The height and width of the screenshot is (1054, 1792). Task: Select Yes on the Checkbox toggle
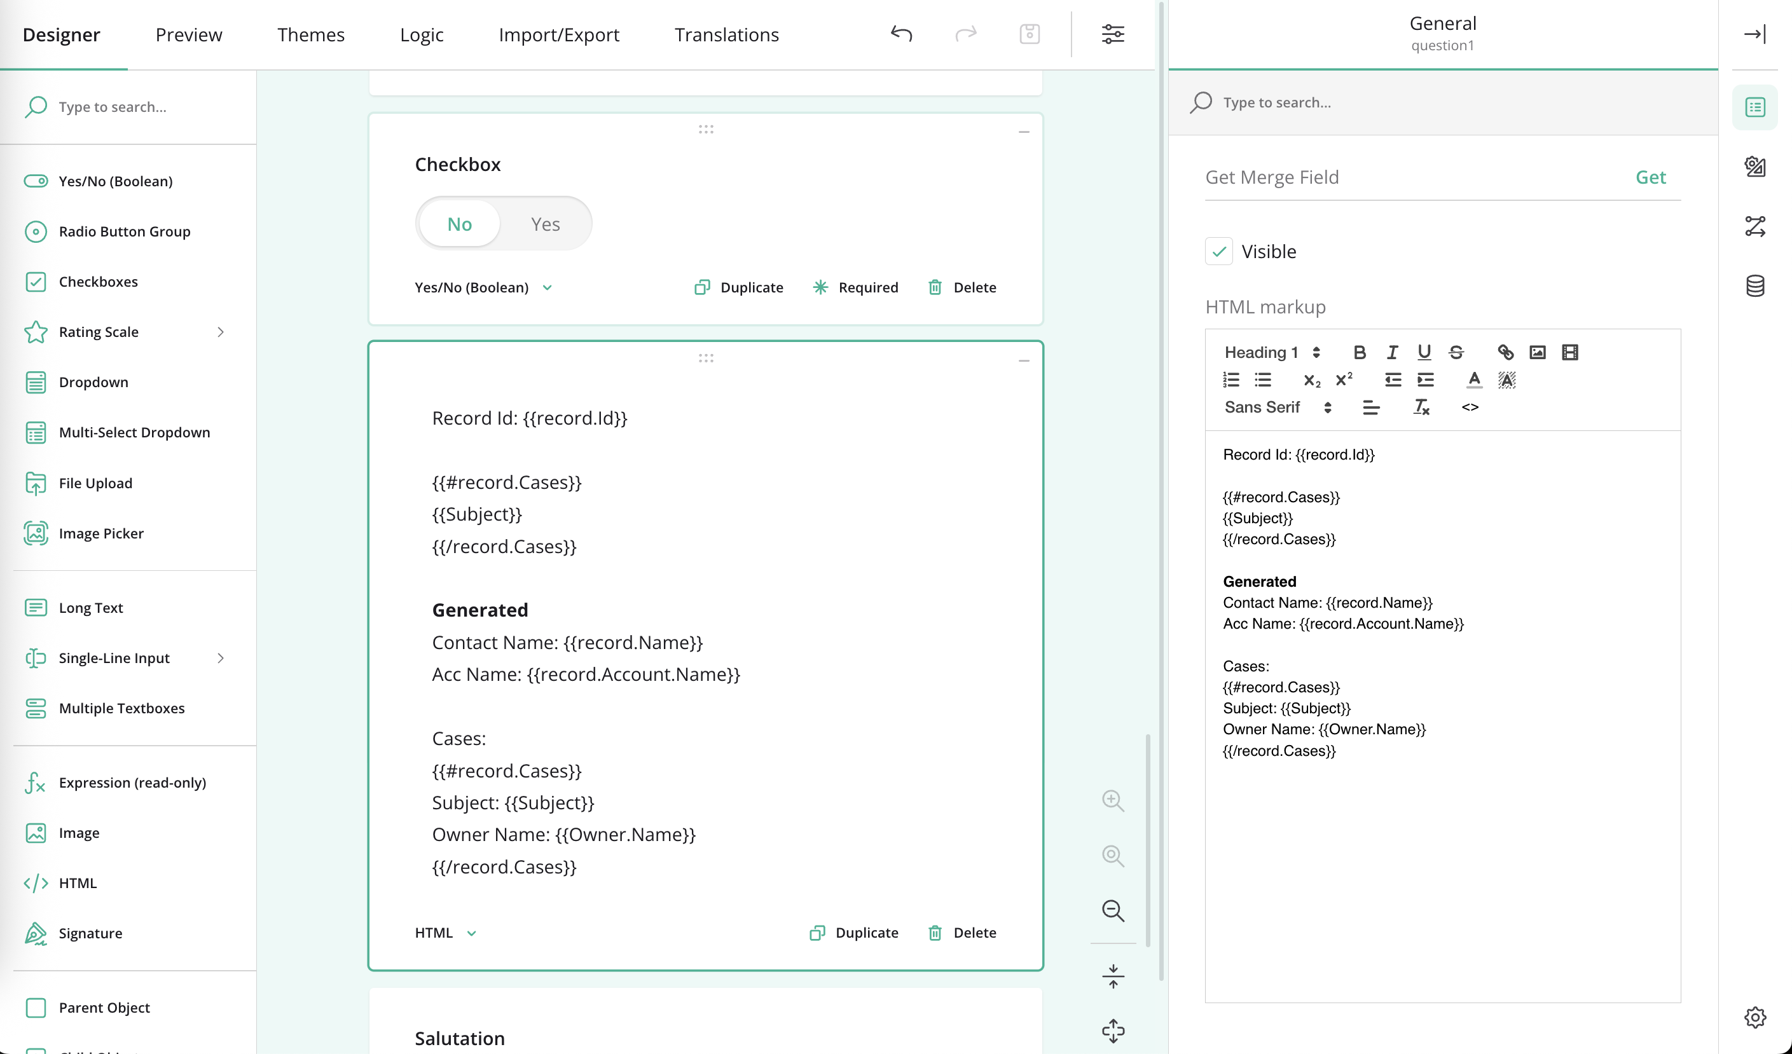coord(546,224)
